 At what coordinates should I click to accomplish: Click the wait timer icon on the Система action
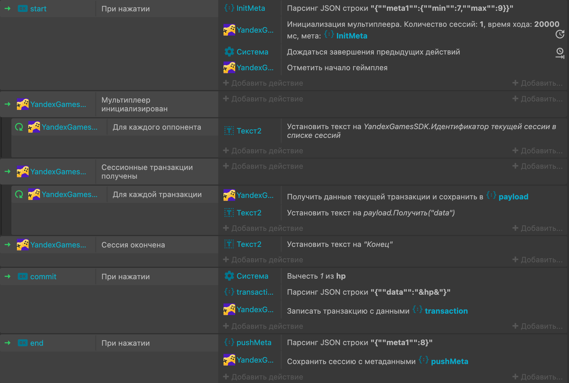[x=560, y=53]
